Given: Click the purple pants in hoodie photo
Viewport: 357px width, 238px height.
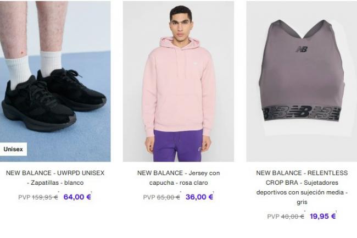Looking at the screenshot, I should pyautogui.click(x=178, y=145).
